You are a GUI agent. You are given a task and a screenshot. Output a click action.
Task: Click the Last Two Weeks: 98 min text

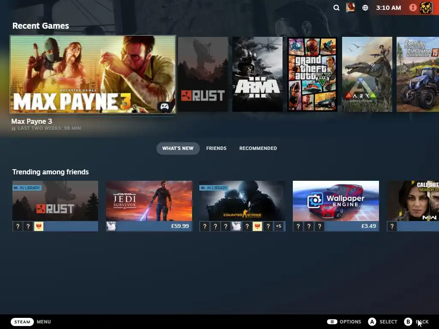click(x=49, y=128)
